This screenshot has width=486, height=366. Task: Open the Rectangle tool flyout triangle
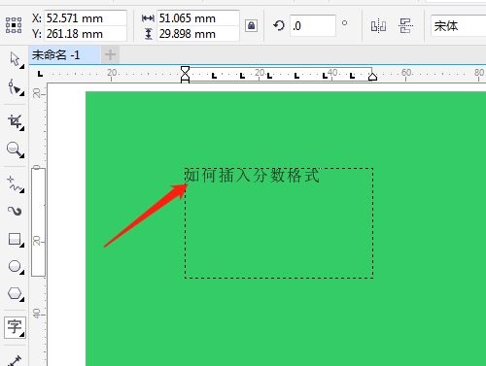(x=22, y=246)
